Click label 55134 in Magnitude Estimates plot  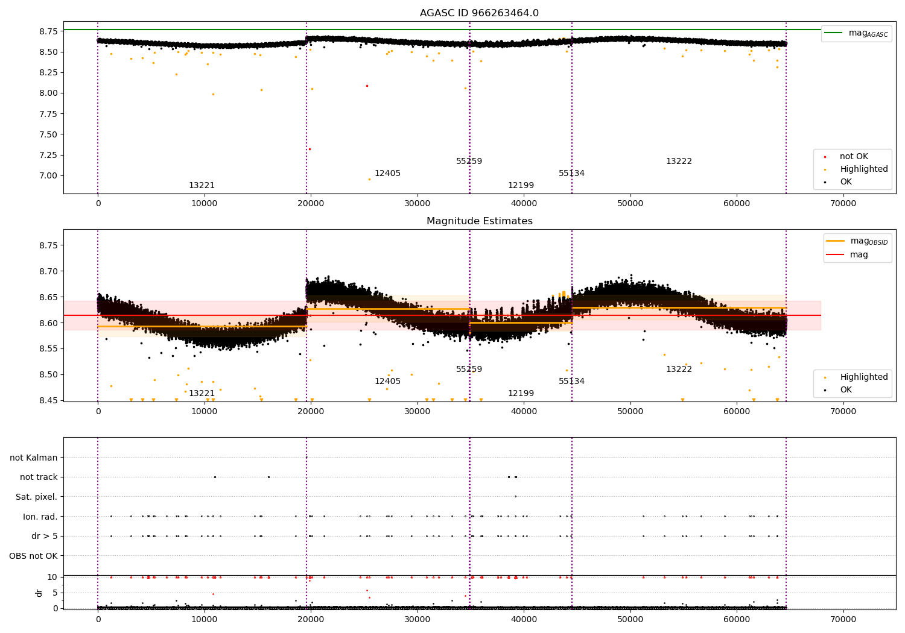click(x=571, y=382)
